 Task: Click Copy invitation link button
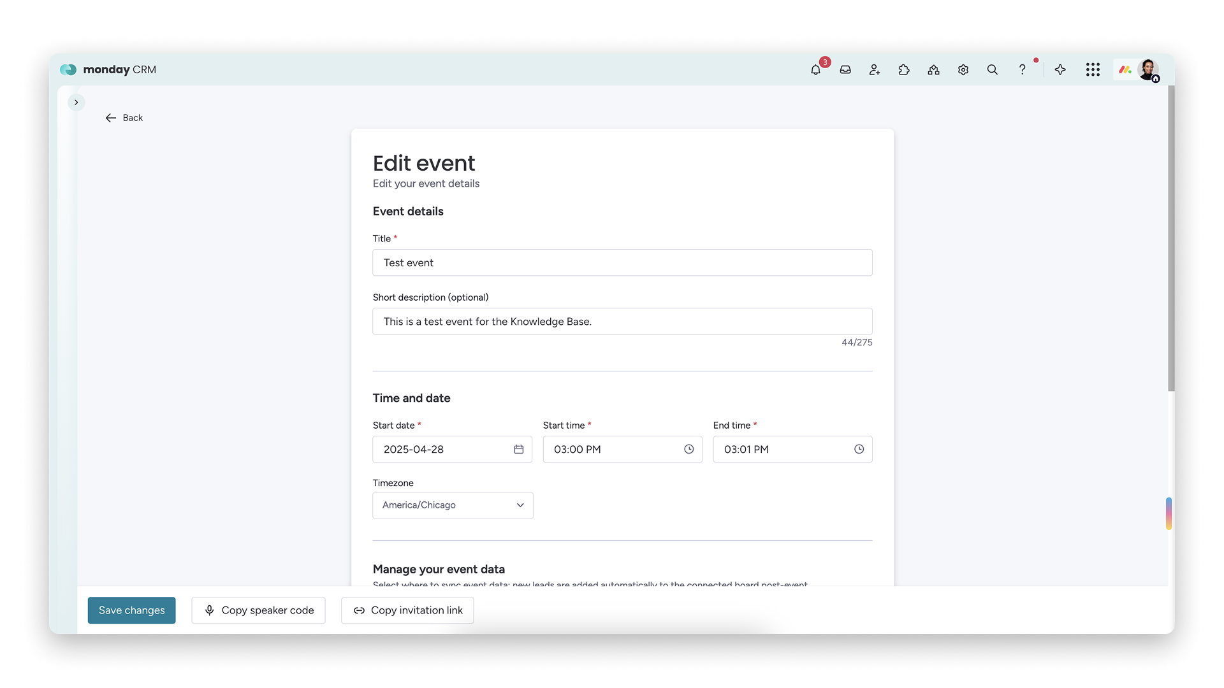pos(407,610)
